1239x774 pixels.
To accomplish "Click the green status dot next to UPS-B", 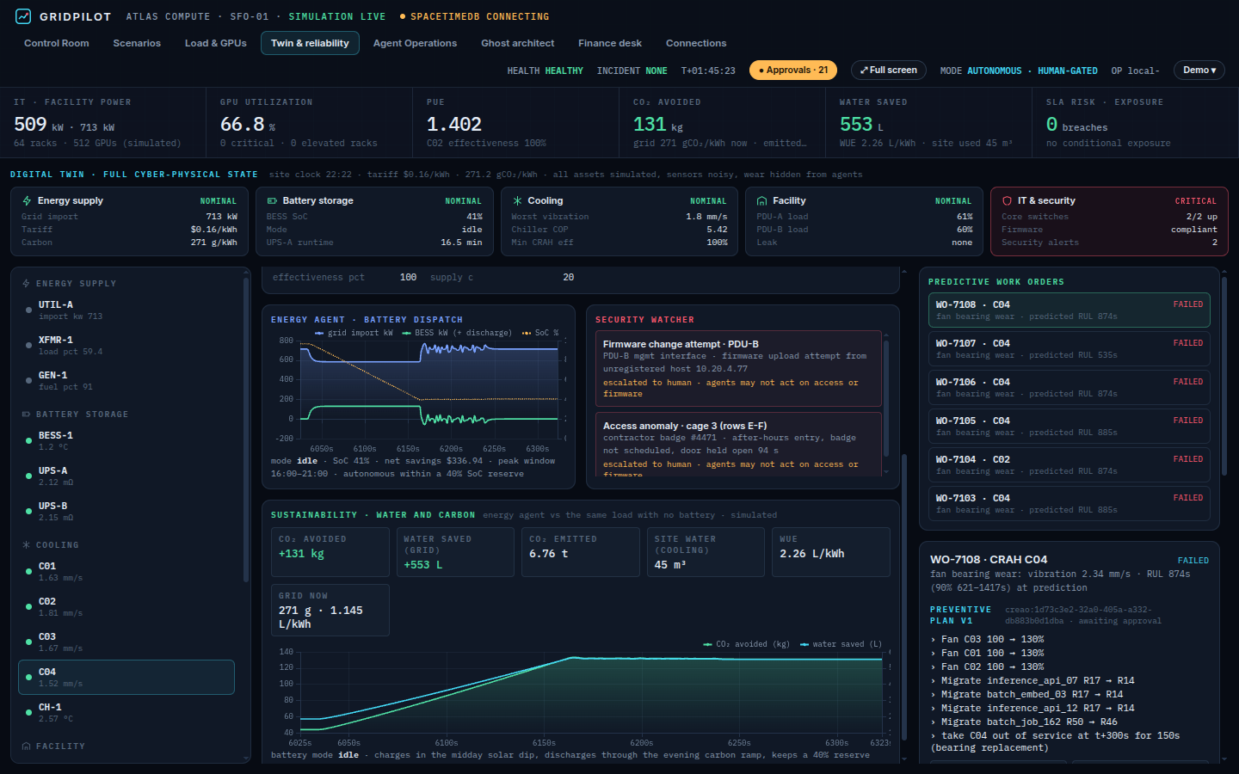I will pyautogui.click(x=30, y=512).
